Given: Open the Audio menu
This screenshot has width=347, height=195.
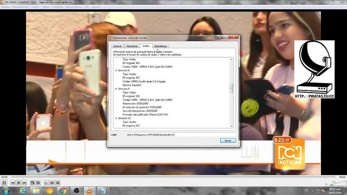Looking at the screenshot, I should (35, 7).
